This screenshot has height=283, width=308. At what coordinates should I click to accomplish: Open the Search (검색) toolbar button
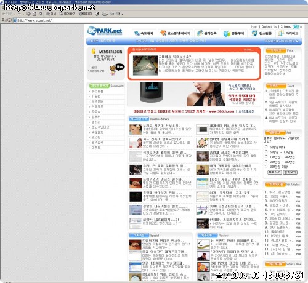[x=51, y=14]
